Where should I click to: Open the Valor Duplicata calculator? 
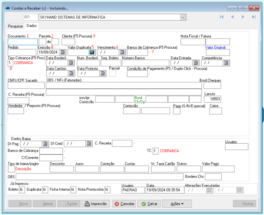click(x=92, y=52)
